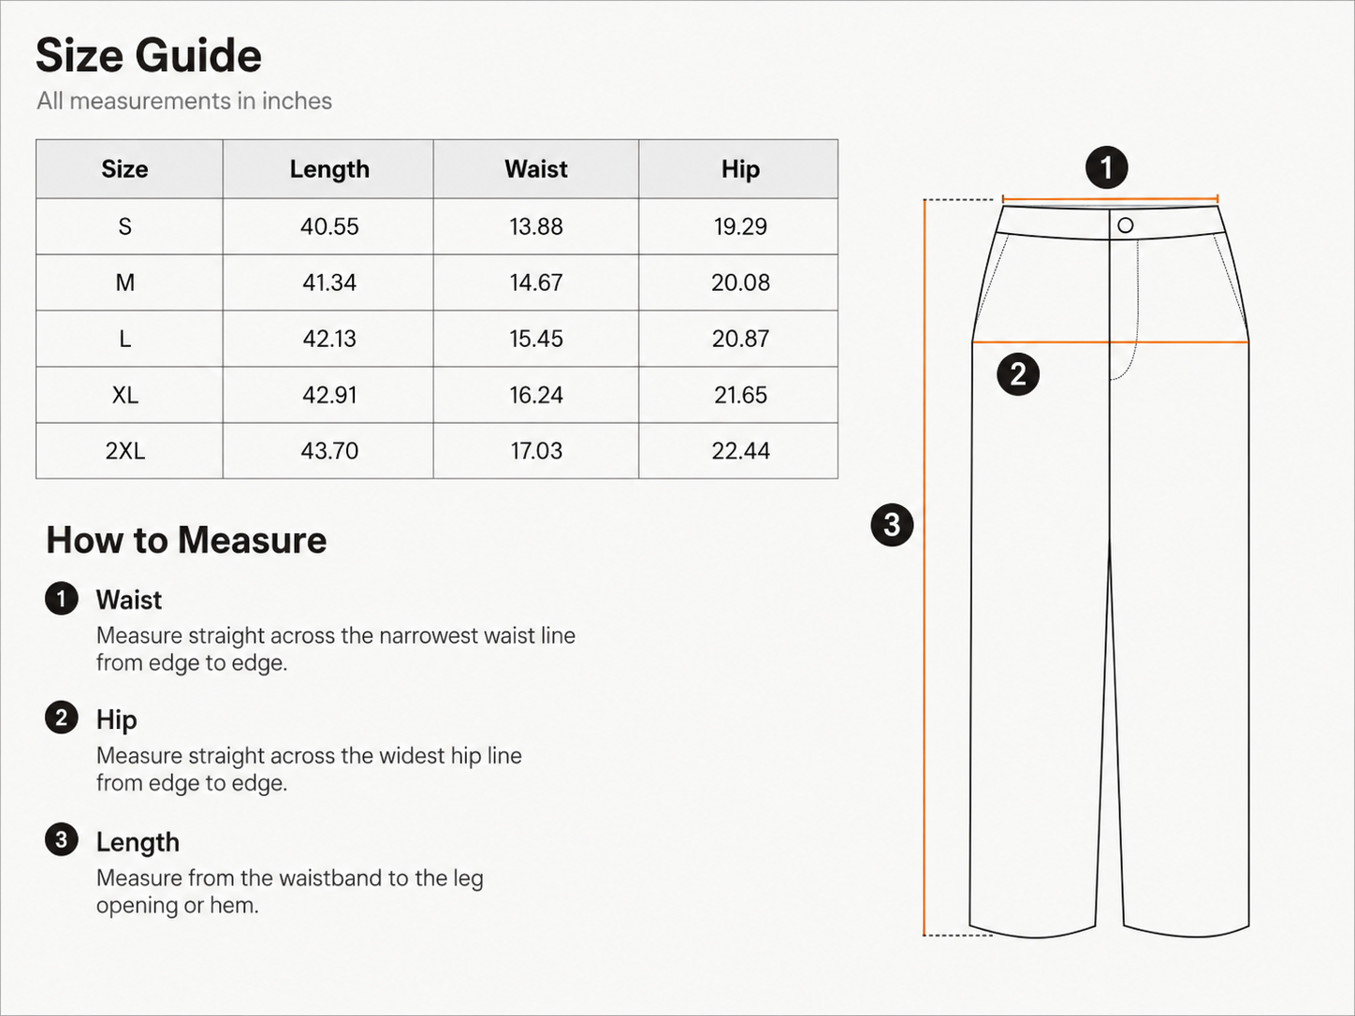Viewport: 1355px width, 1016px height.
Task: Click the button circle on the waistband
Action: [x=1126, y=225]
